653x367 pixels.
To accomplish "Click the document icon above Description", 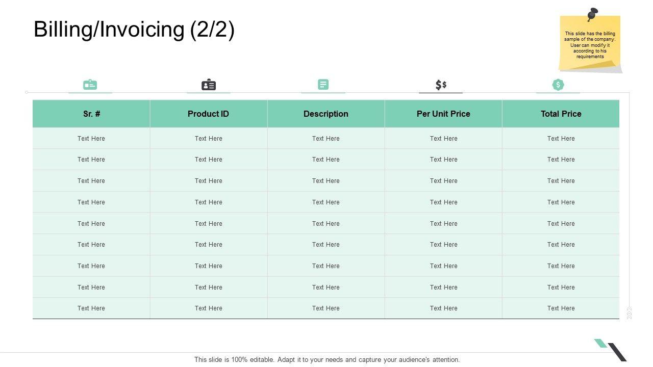I will (323, 85).
